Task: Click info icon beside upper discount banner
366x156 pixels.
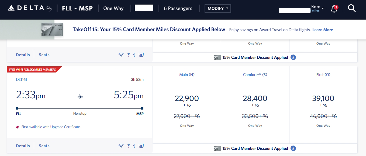Action: 293,57
